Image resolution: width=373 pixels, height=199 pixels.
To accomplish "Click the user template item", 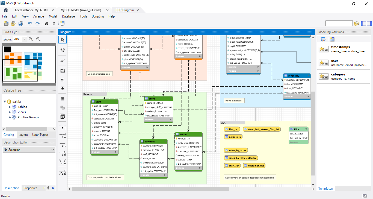I will point(344,63).
